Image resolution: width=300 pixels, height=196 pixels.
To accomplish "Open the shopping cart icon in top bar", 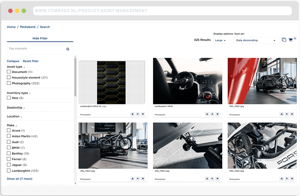I will click(x=290, y=40).
